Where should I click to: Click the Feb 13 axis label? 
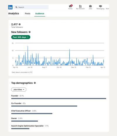pos(88,67)
